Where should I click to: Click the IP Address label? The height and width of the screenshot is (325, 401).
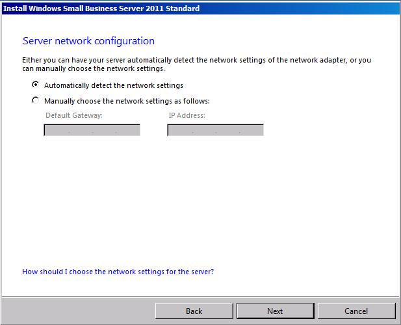[187, 115]
